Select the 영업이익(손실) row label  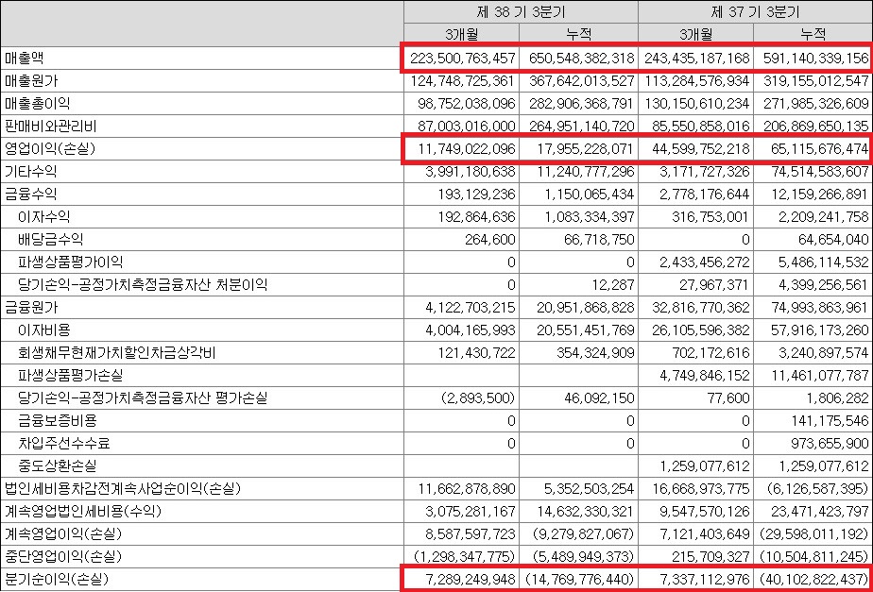[51, 148]
